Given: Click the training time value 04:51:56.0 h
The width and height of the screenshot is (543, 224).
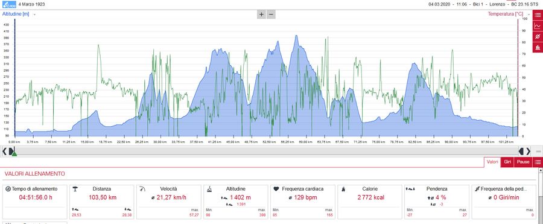Looking at the screenshot, I should (x=36, y=197).
